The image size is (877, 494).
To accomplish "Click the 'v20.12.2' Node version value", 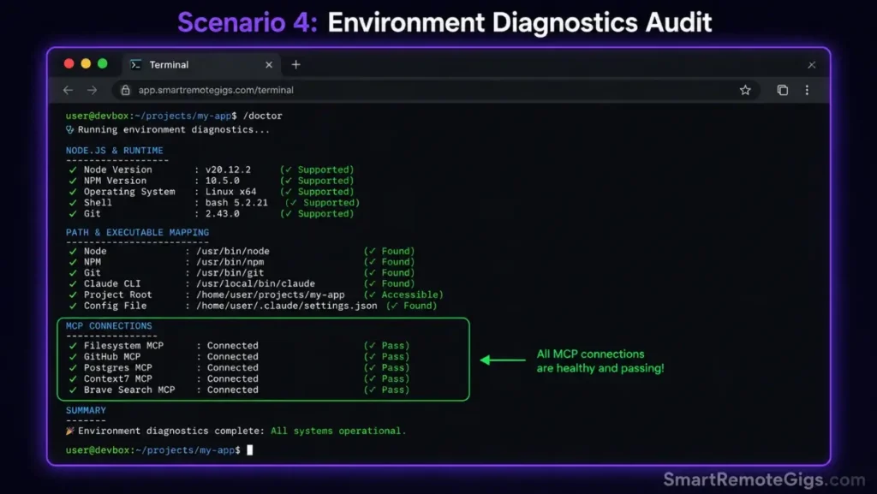I will pyautogui.click(x=228, y=170).
